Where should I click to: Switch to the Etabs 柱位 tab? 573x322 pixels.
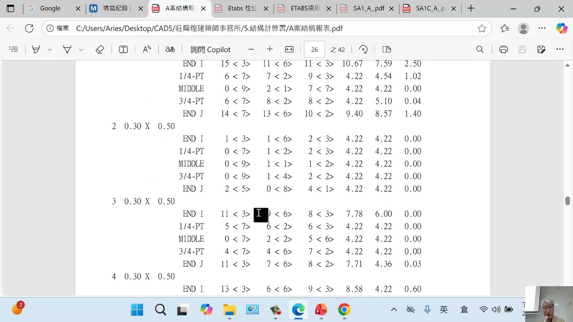tap(242, 8)
